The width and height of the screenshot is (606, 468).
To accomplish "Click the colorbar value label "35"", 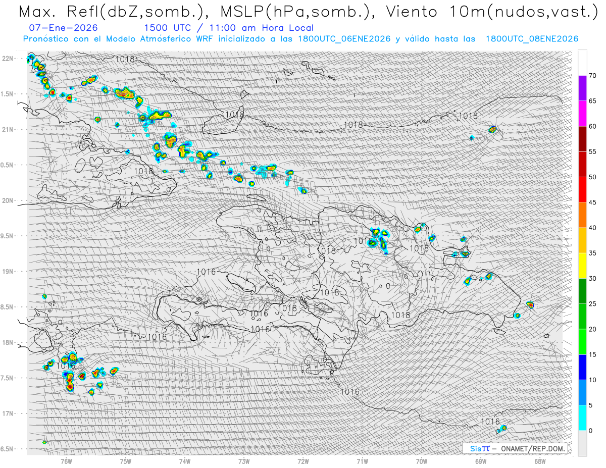I will pos(592,253).
